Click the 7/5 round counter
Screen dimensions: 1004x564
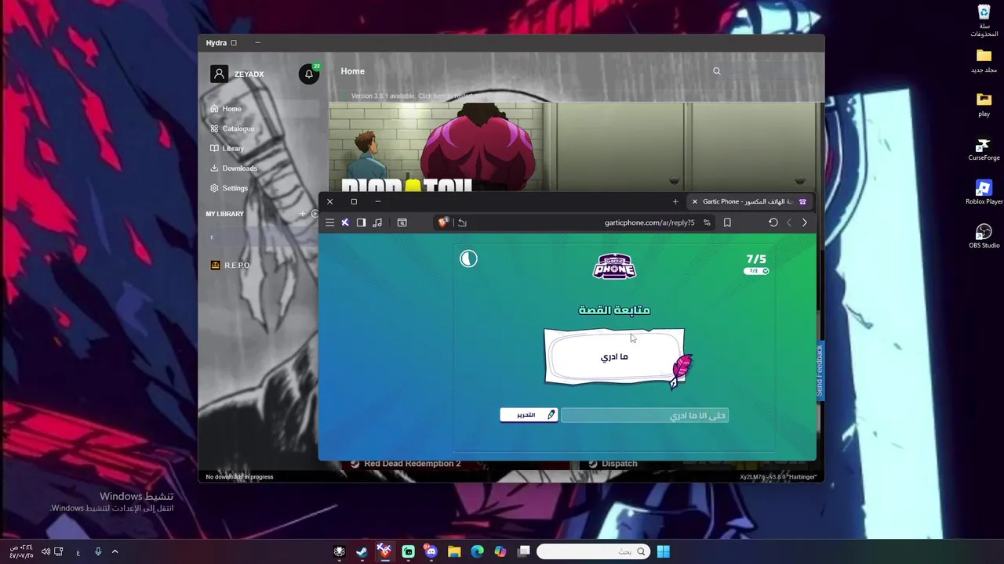[x=756, y=258]
